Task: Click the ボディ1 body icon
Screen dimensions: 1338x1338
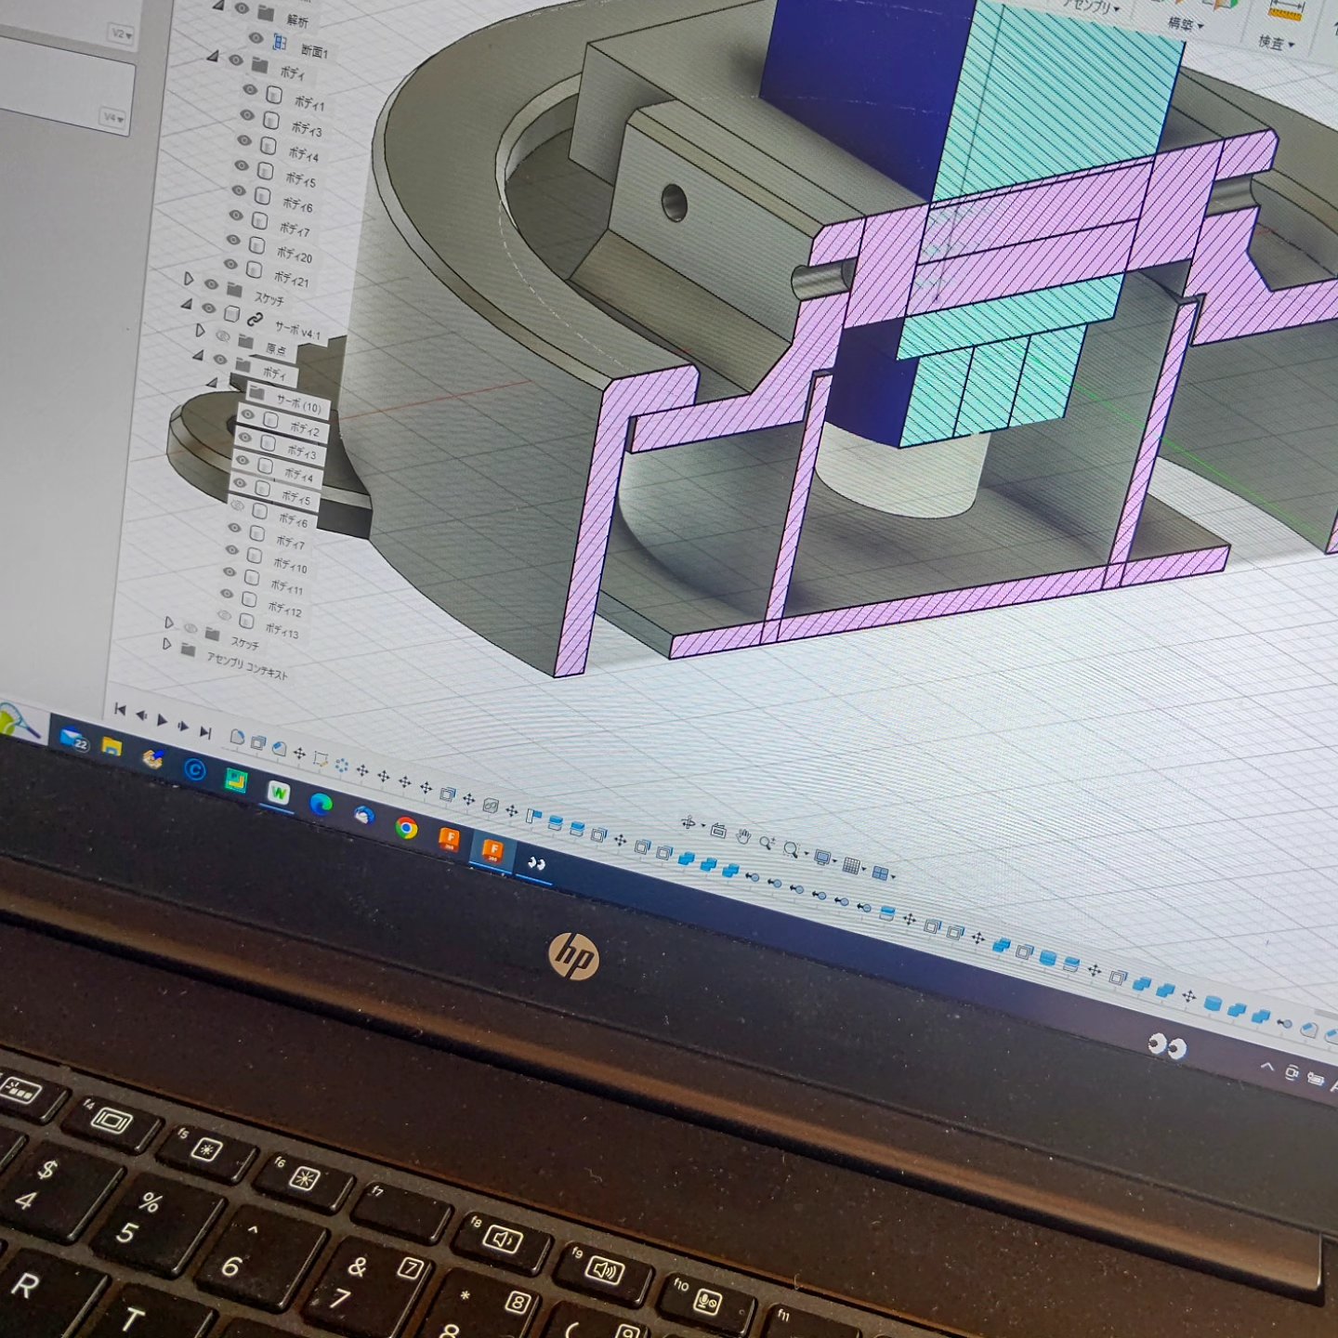Action: click(274, 94)
